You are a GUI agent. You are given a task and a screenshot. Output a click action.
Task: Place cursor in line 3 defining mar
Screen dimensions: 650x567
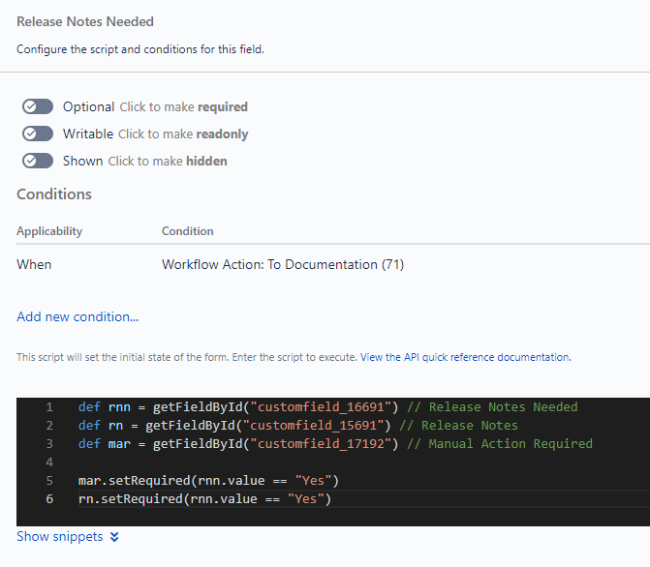[x=335, y=443]
